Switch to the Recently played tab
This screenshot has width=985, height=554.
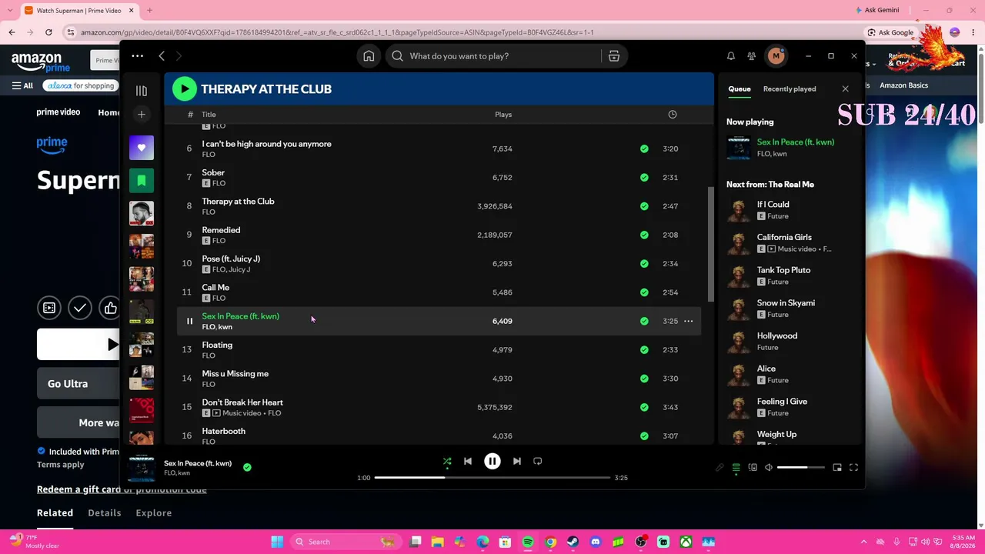tap(790, 89)
